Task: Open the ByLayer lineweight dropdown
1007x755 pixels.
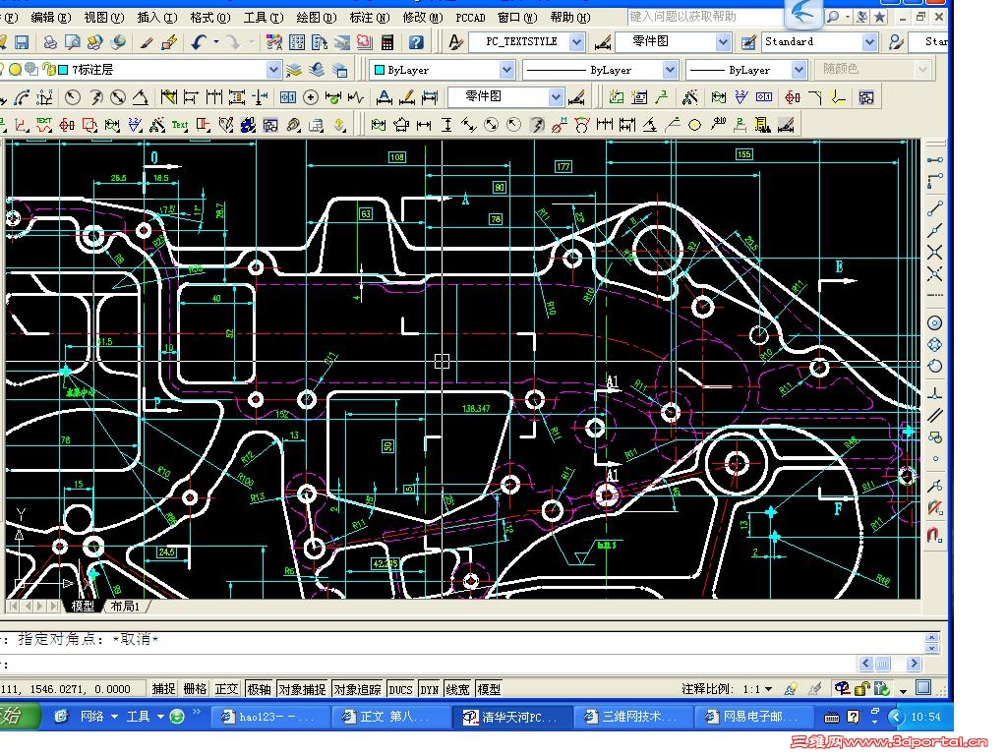Action: coord(799,70)
